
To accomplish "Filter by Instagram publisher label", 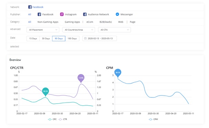I will coord(71,14).
